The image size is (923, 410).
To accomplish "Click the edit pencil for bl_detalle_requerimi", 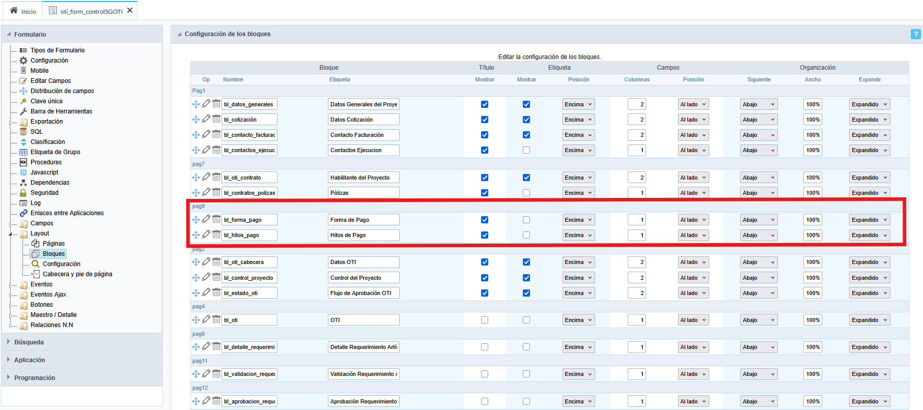I will (x=206, y=346).
